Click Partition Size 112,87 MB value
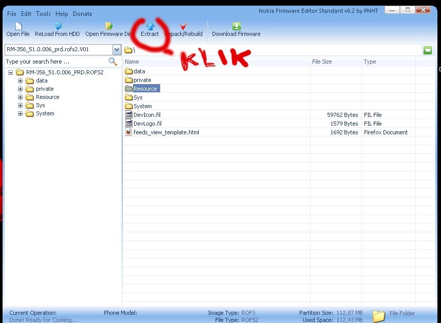 [x=350, y=313]
